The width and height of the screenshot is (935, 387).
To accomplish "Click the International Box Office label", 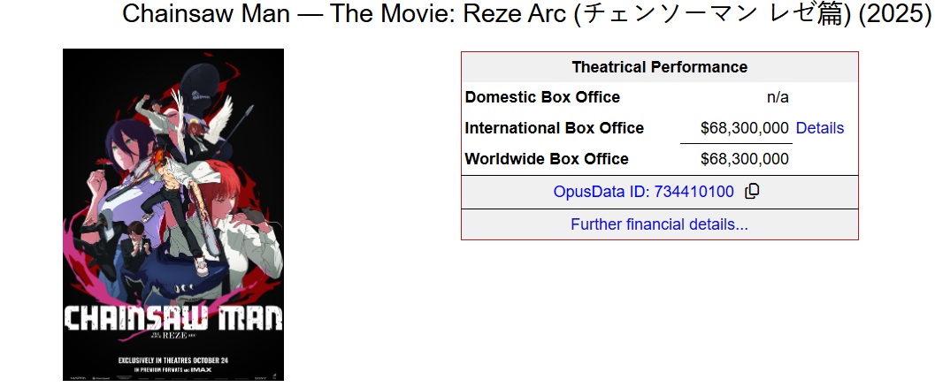I will pos(554,128).
